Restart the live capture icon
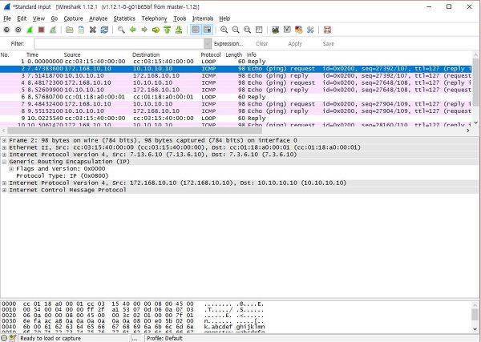481x342 pixels. pos(53,30)
